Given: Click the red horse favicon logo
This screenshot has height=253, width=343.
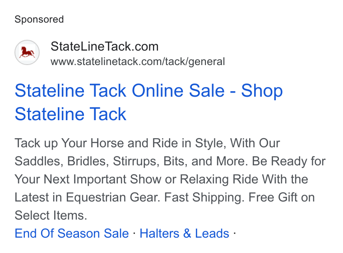Looking at the screenshot, I should click(x=27, y=52).
